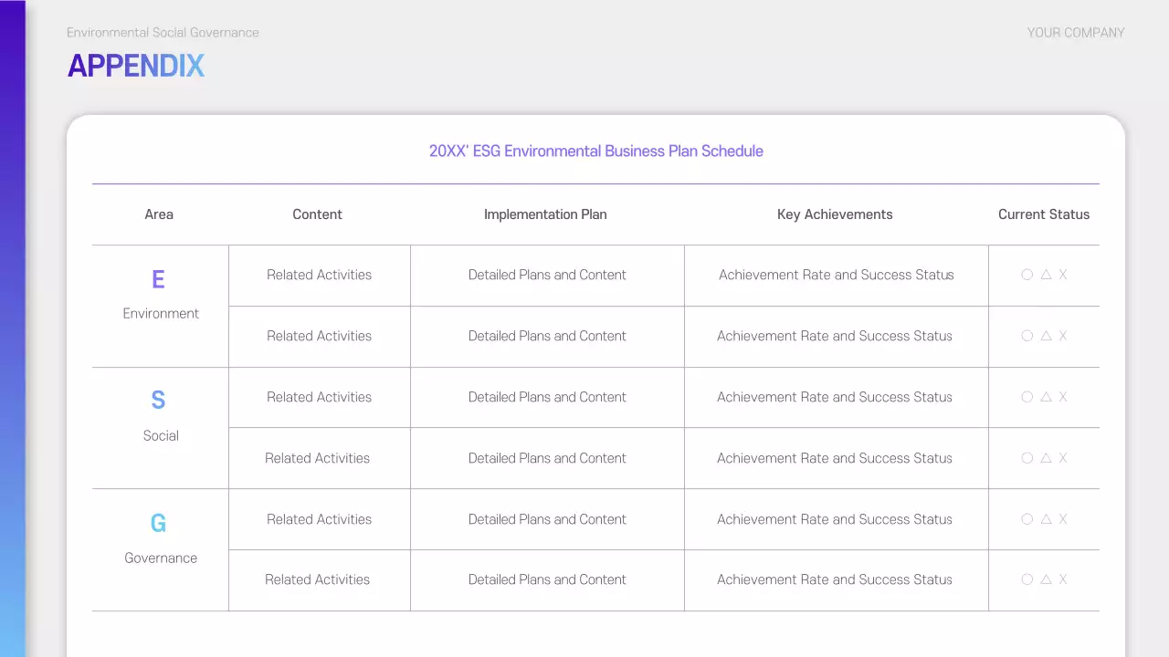1169x657 pixels.
Task: Select the triangle symbol in second Environment row
Action: tap(1046, 336)
